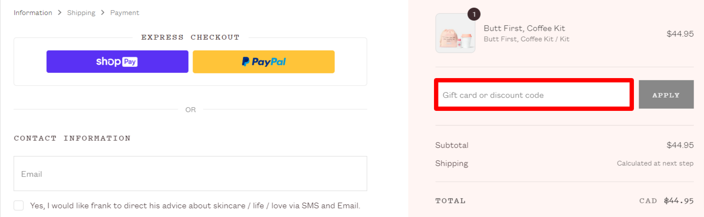Click the quantity badge on product image
This screenshot has width=704, height=217.
pos(474,14)
